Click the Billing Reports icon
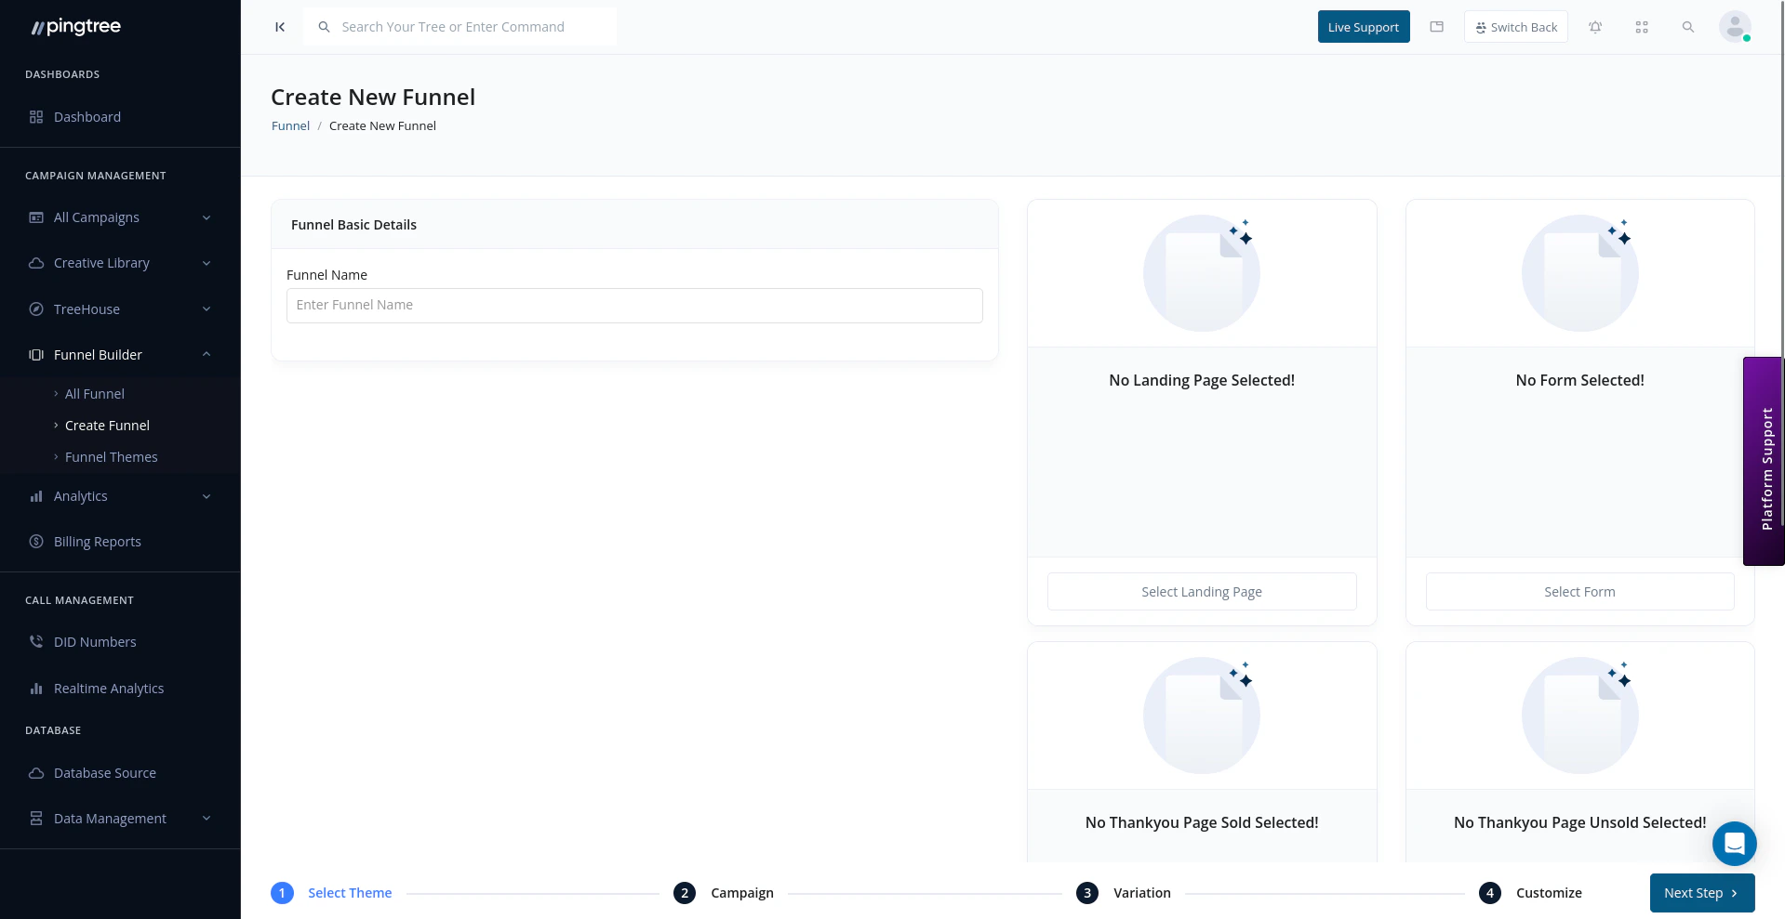 [x=35, y=541]
